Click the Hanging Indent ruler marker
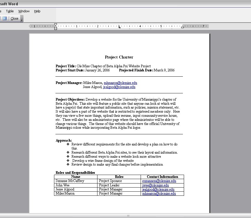The image size is (251, 218). point(55,27)
